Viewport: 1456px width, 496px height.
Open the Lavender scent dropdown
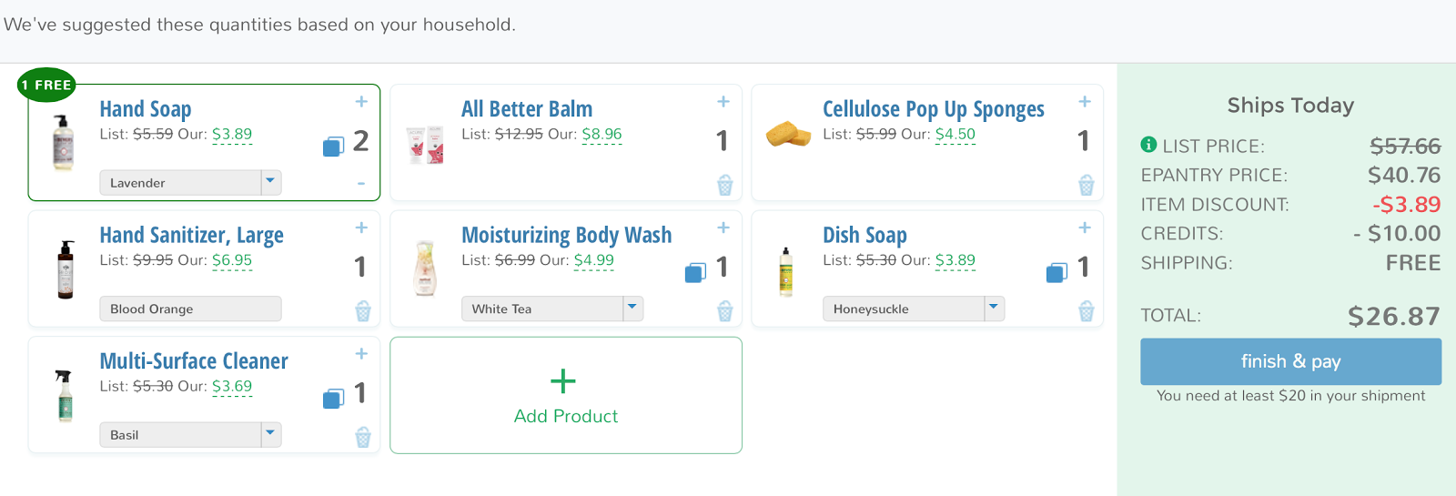[x=270, y=182]
